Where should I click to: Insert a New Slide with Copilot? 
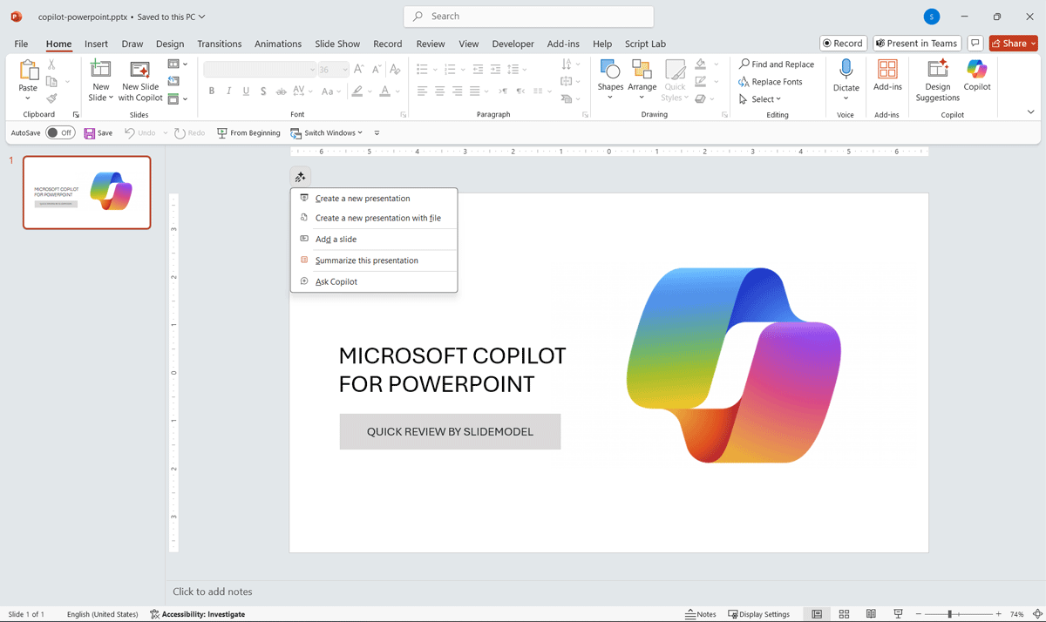point(140,80)
